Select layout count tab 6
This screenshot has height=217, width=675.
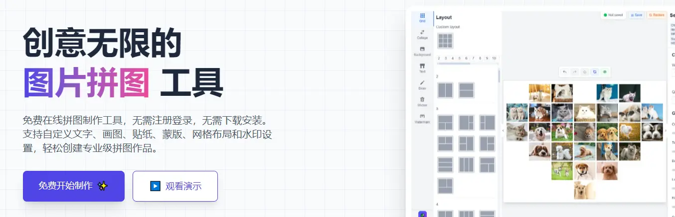466,58
